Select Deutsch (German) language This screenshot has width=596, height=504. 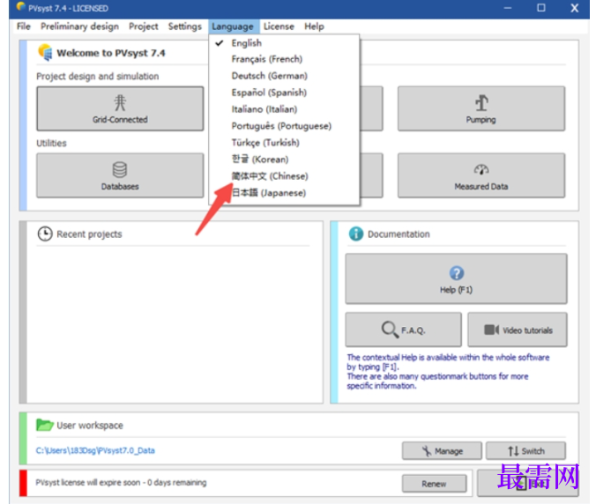pyautogui.click(x=284, y=76)
